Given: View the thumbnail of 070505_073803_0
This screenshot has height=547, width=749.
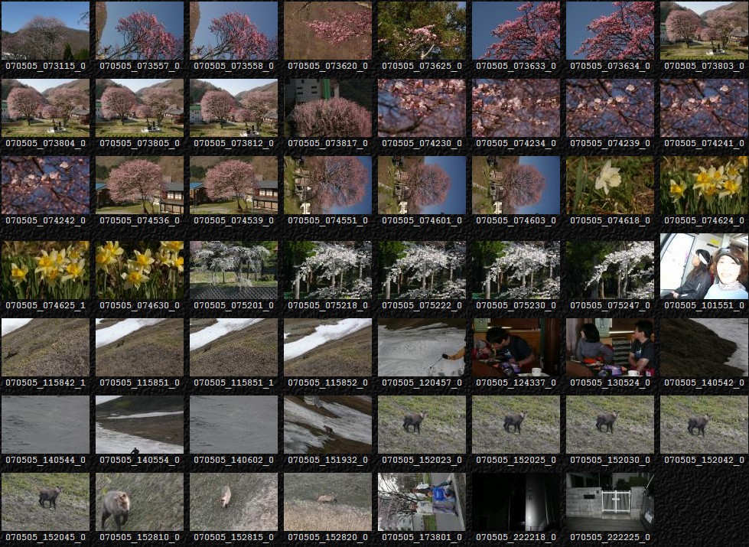Looking at the screenshot, I should 704,30.
